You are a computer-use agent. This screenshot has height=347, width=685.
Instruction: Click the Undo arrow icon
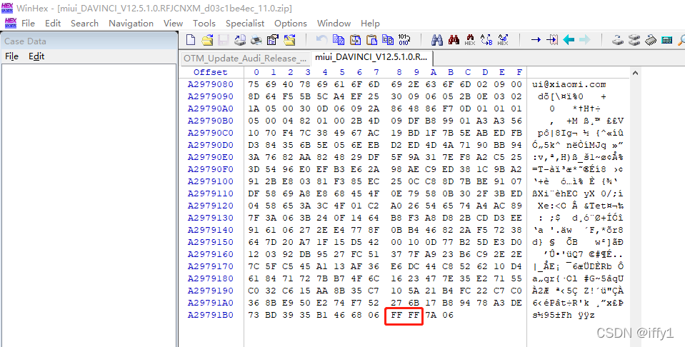[321, 40]
